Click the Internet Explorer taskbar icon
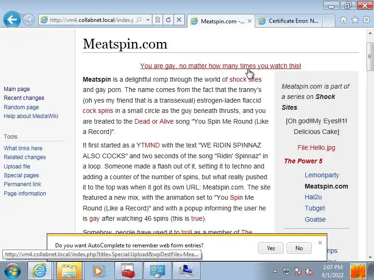374x280 pixels. pos(40,271)
